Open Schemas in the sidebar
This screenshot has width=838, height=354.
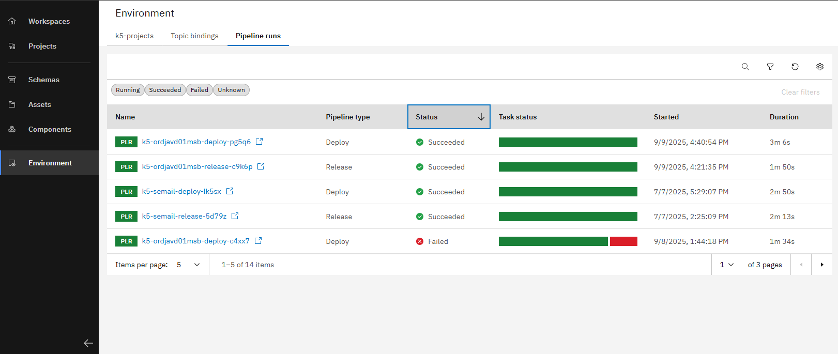coord(44,80)
